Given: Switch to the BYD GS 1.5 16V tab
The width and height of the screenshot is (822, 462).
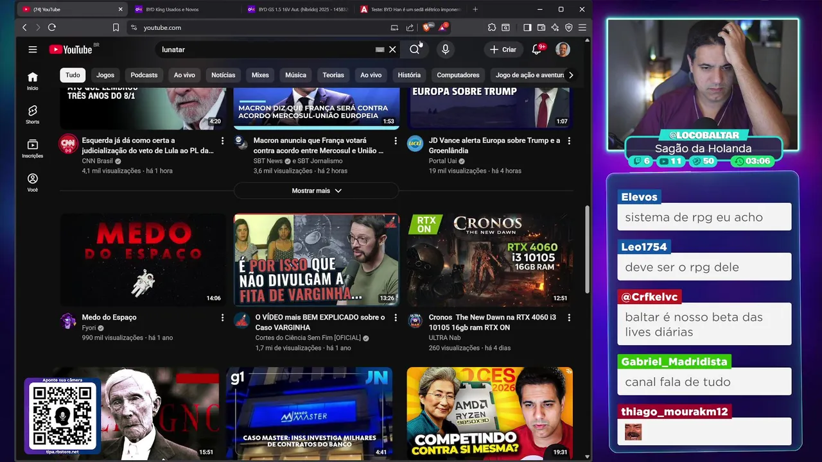Looking at the screenshot, I should [x=298, y=10].
